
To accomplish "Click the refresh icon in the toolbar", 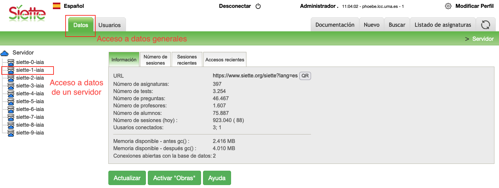I will coord(486,24).
